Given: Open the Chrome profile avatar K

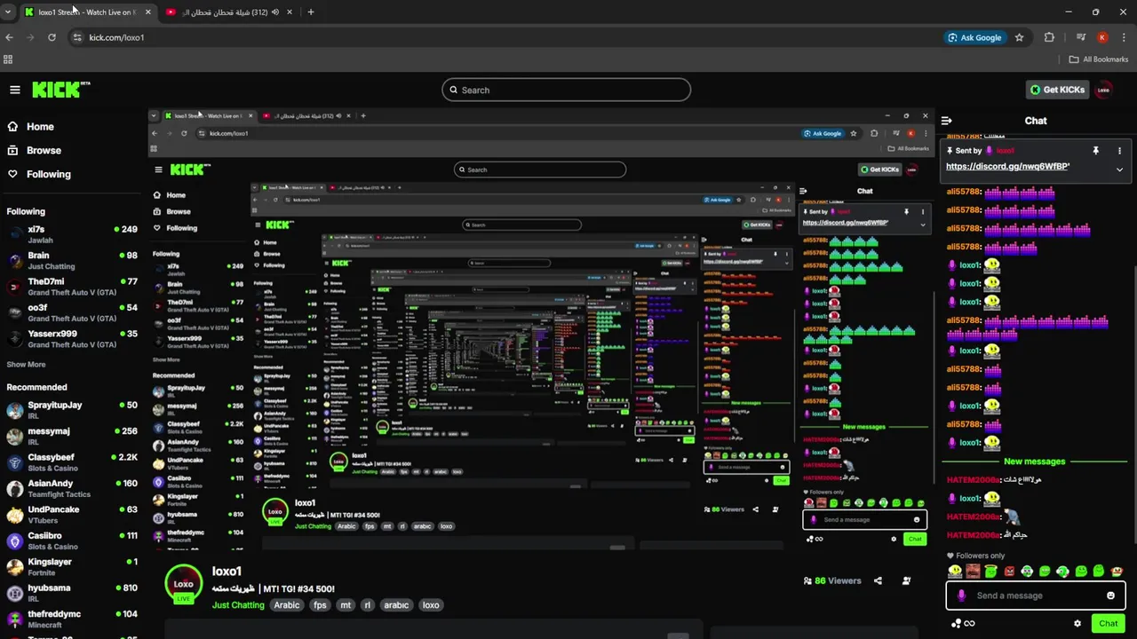Looking at the screenshot, I should 1102,37.
